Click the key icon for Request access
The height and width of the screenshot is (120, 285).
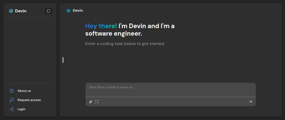pos(12,100)
